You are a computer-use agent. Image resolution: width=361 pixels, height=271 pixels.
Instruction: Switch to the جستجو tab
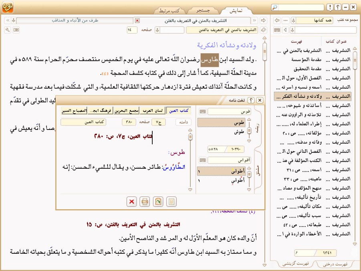point(203,10)
